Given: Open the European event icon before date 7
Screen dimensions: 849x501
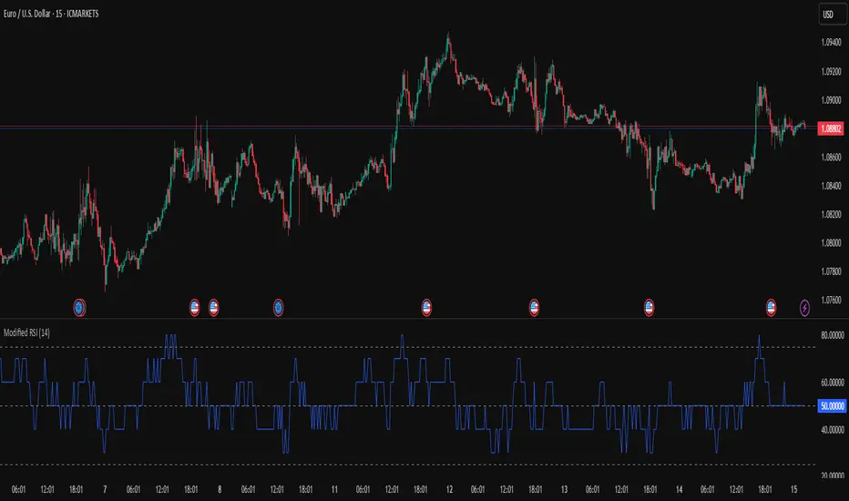Looking at the screenshot, I should (79, 306).
